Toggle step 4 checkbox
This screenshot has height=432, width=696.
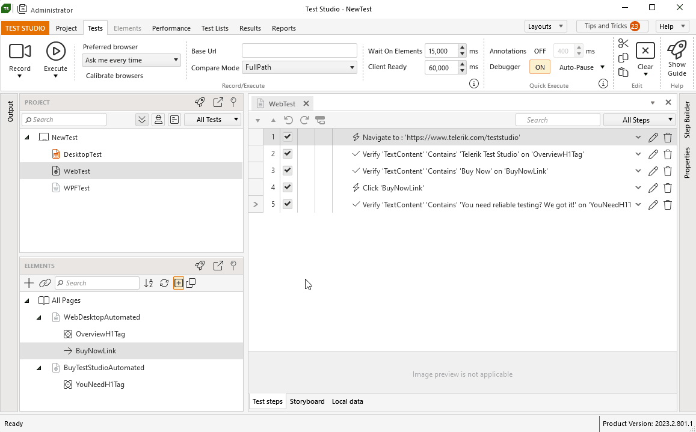(x=288, y=187)
